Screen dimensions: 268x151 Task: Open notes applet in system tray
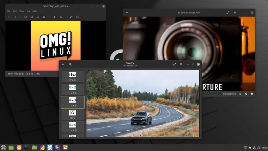[x=245, y=147]
